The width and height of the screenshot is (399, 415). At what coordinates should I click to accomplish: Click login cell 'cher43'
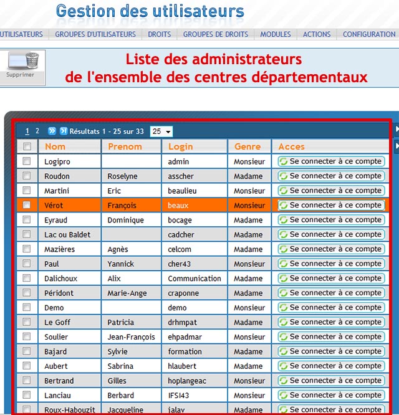pyautogui.click(x=180, y=264)
